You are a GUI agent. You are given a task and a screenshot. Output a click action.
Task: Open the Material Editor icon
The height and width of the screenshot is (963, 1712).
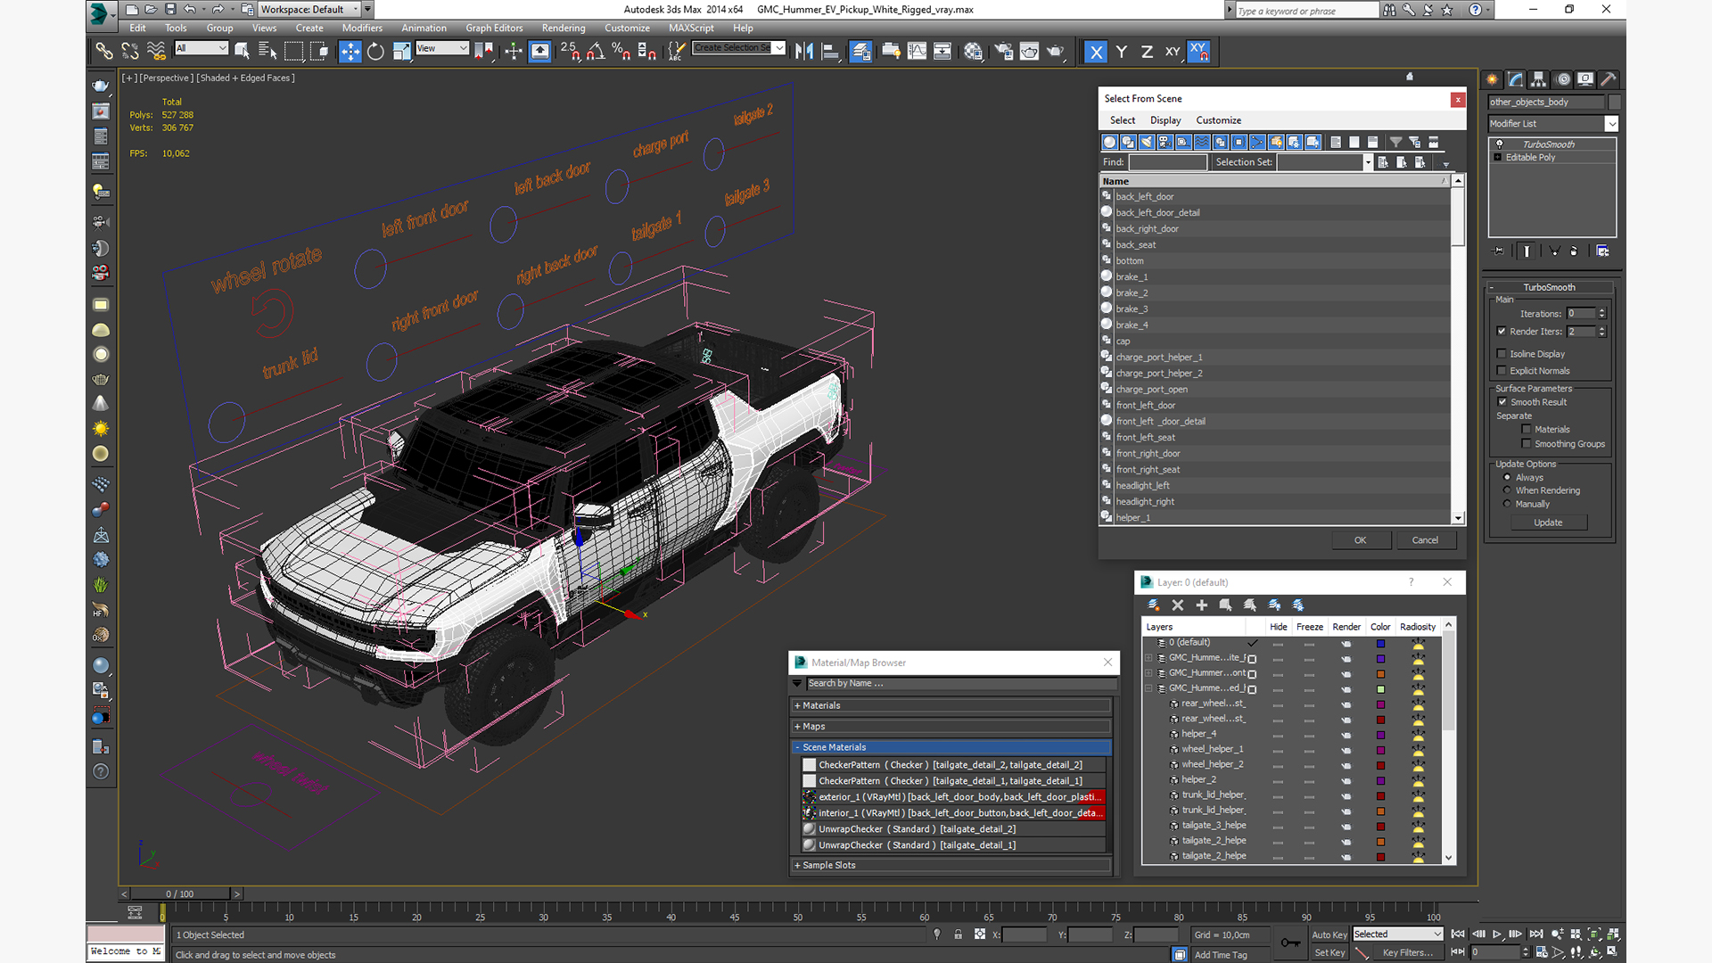coord(973,52)
